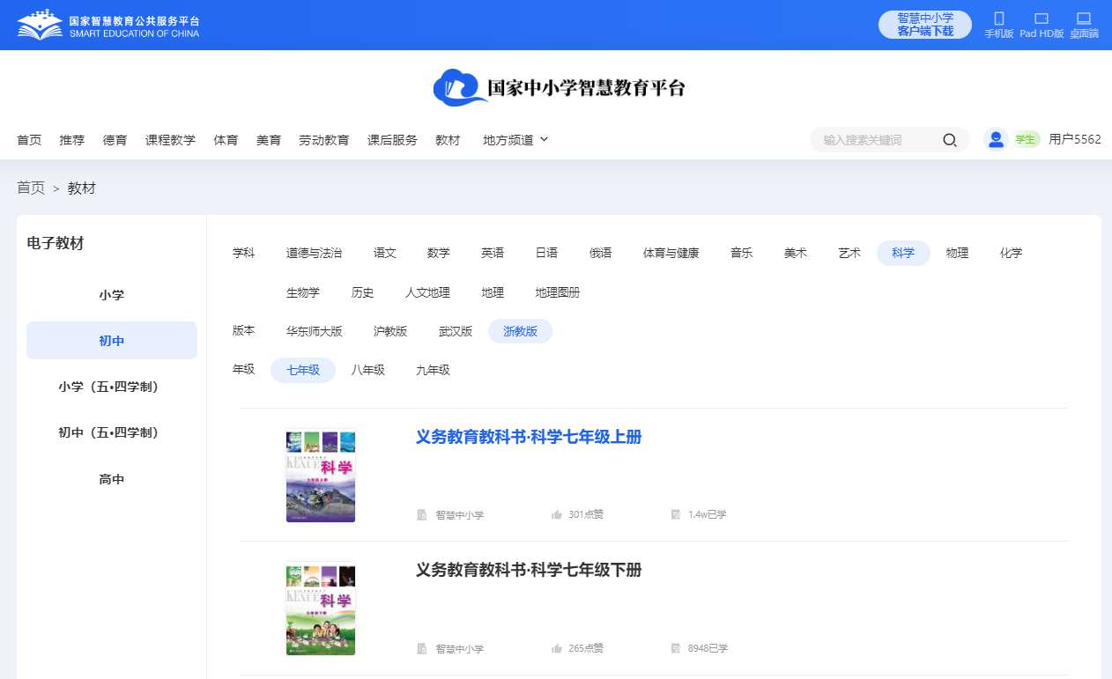The width and height of the screenshot is (1112, 679).
Task: Open the 课程教学 nav item
Action: coord(170,139)
